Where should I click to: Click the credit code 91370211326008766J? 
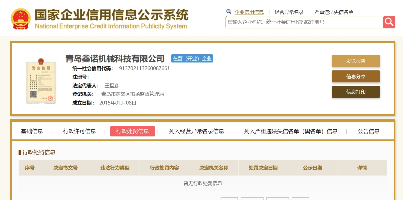click(x=144, y=68)
